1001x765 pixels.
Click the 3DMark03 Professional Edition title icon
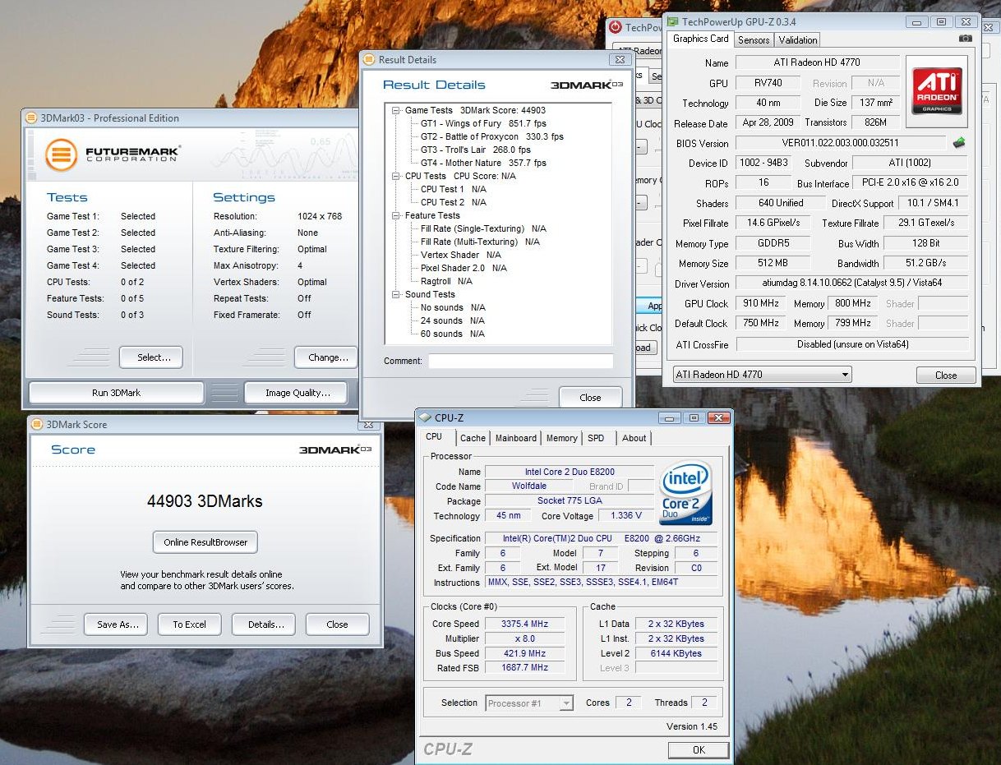(31, 118)
